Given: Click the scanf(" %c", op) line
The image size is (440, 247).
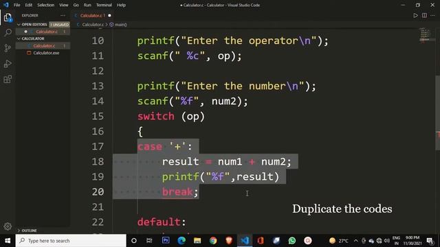Looking at the screenshot, I should pyautogui.click(x=190, y=56).
